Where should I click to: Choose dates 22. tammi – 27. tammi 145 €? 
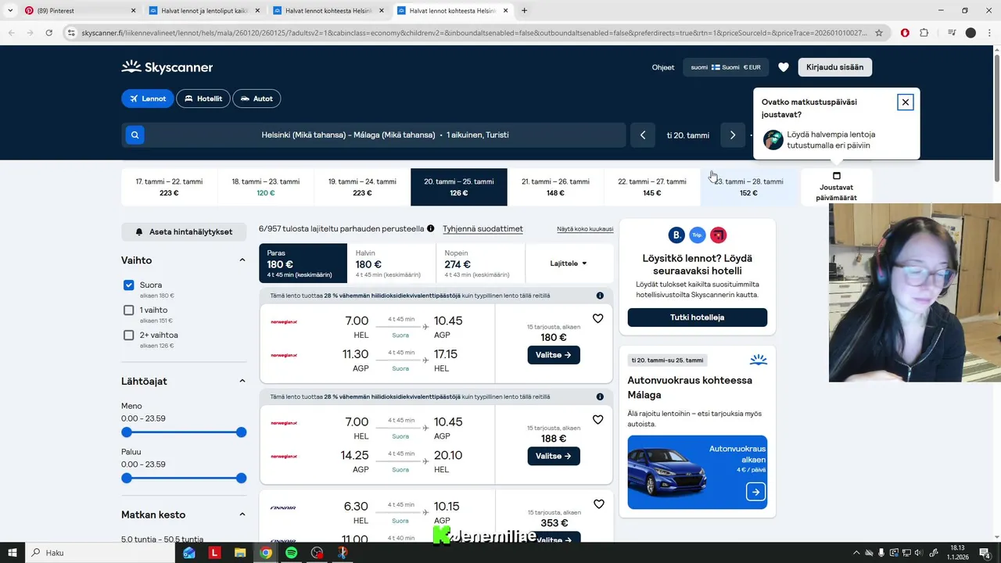pyautogui.click(x=652, y=187)
